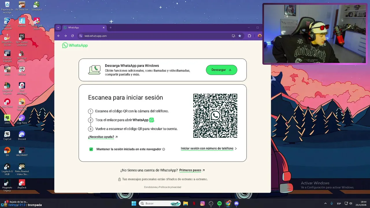The height and width of the screenshot is (208, 370).
Task: Select the EA desktop icon
Action: pos(7,152)
